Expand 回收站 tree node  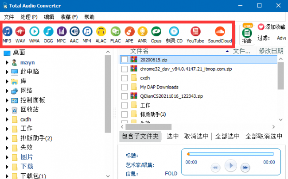[7, 110]
